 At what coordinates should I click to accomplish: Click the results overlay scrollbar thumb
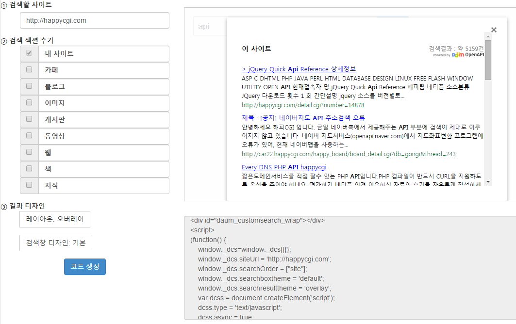[488, 60]
